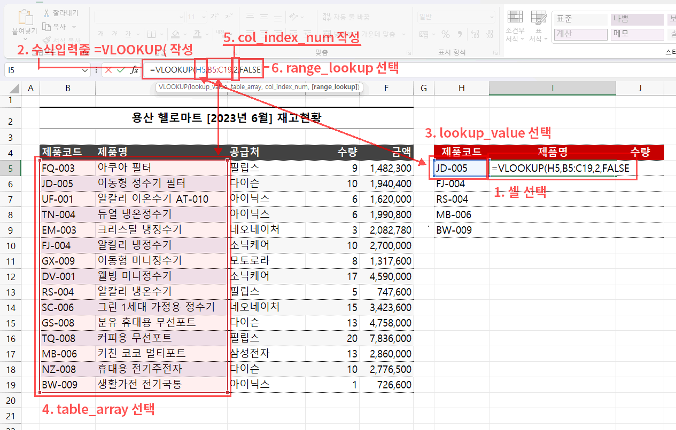Click the title 용산 헬로마트 재고현황

pos(227,118)
